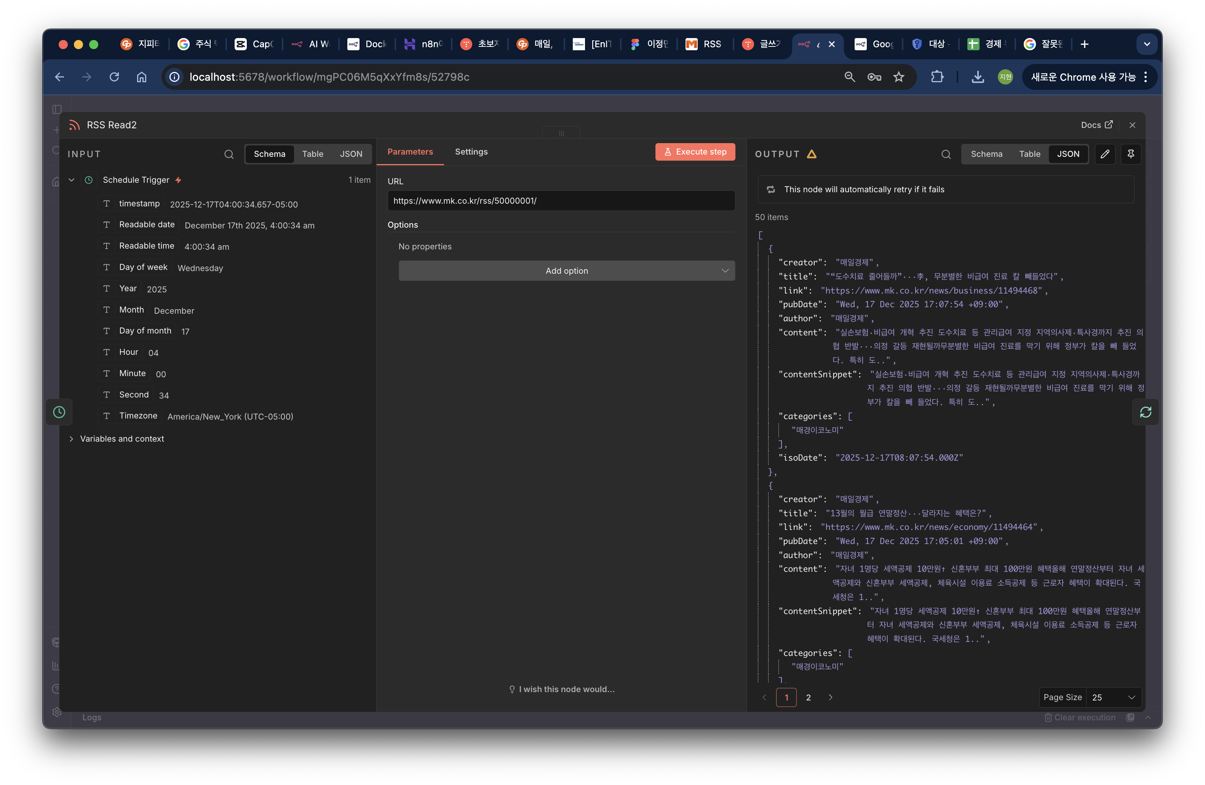Open the Docs link
Screen dimensions: 1205x785
pyautogui.click(x=1096, y=125)
